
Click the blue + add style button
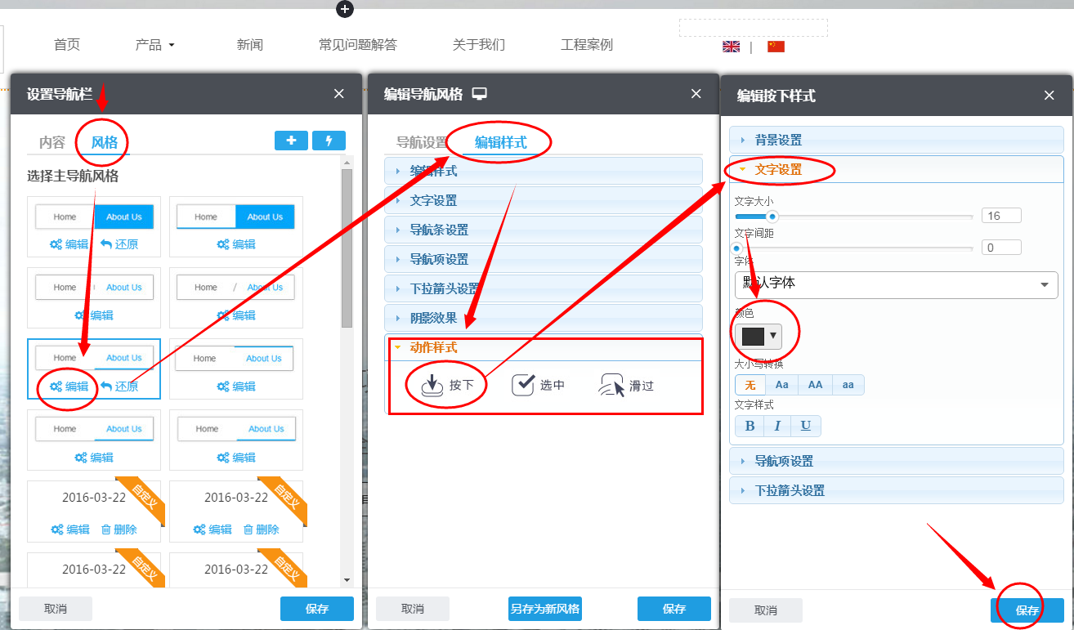(x=291, y=140)
